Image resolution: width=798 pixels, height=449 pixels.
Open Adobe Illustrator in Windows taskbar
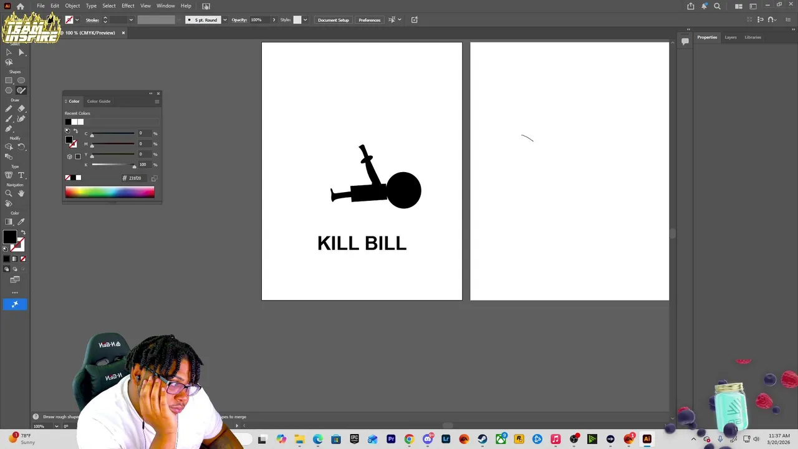647,440
